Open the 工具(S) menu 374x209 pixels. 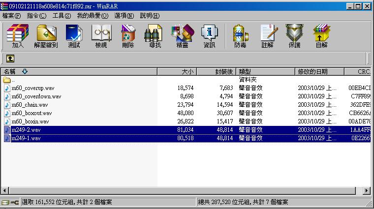(62, 16)
